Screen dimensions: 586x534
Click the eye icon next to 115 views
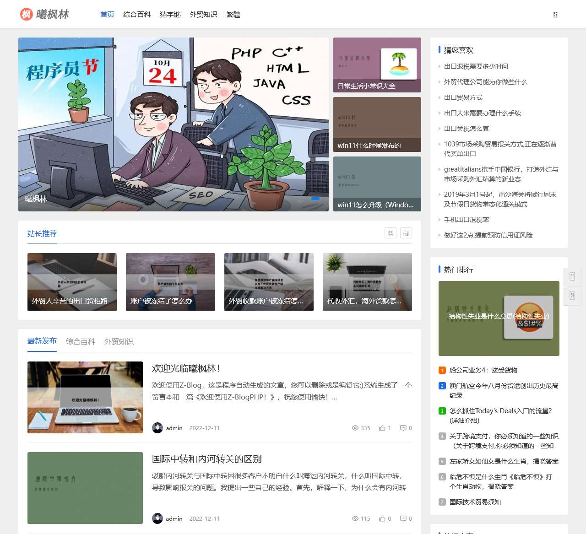(355, 518)
